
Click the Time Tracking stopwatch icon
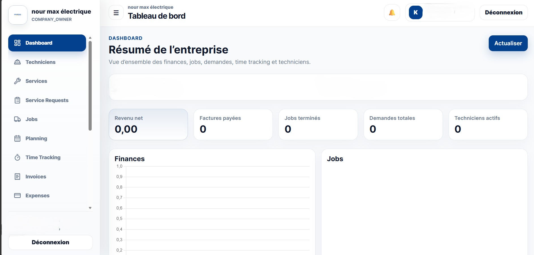[17, 157]
